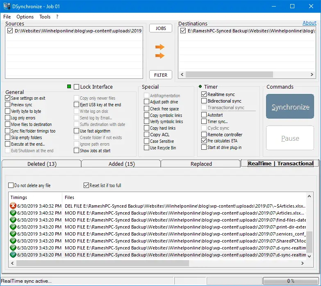Click the Files column header
The height and width of the screenshot is (286, 321).
[x=184, y=197]
